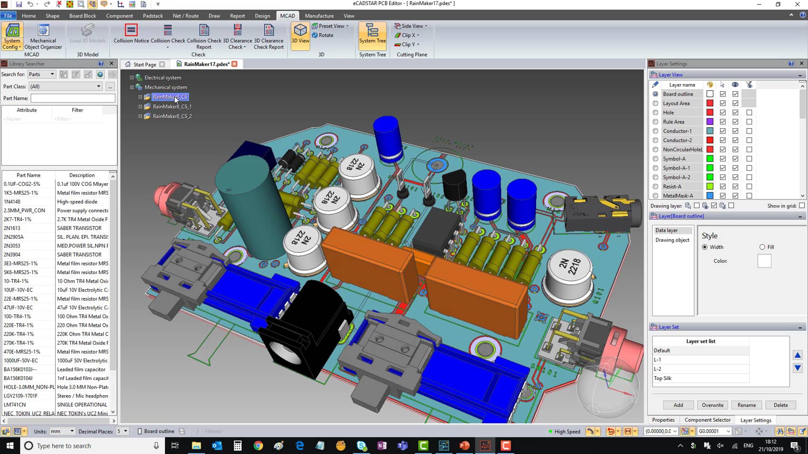The image size is (808, 454).
Task: Enable Clip Y cutting plane
Action: (406, 45)
